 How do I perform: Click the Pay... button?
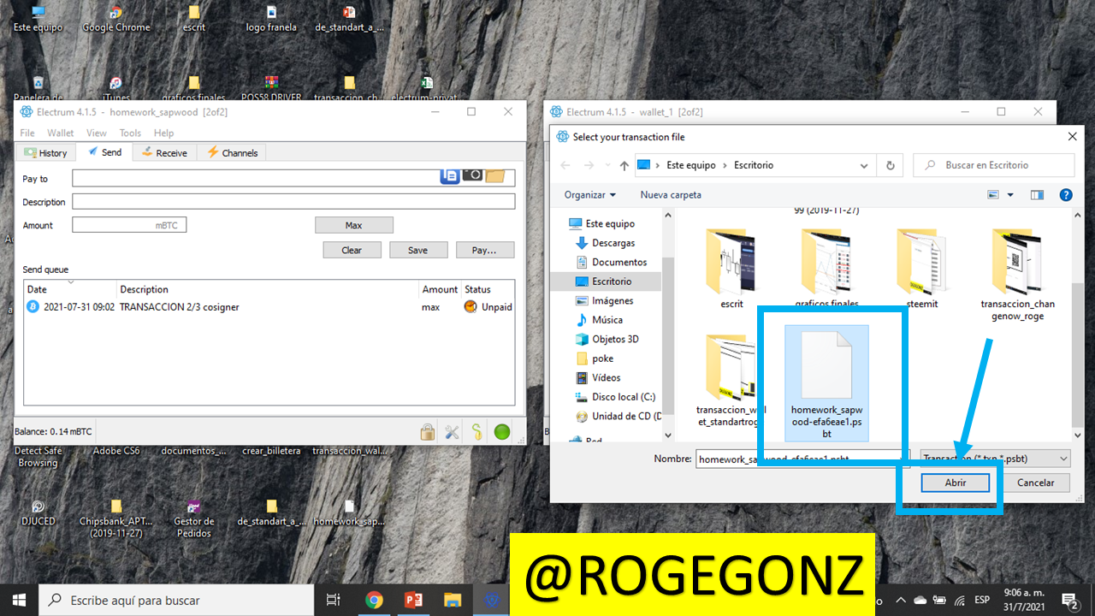pyautogui.click(x=484, y=250)
